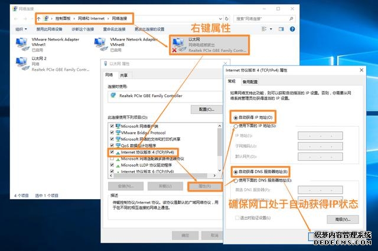The image size is (378, 251).
Task: Click the control panel icon in the address bar
Action: pos(46,18)
